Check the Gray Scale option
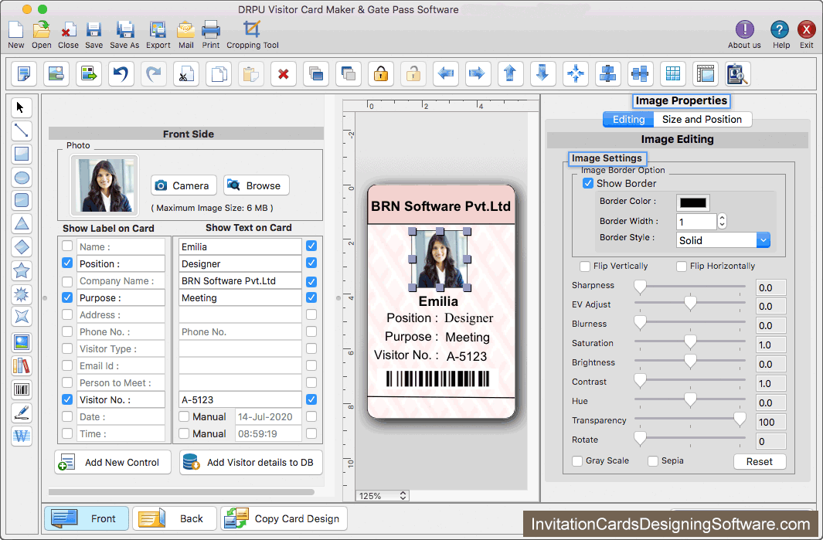The width and height of the screenshot is (823, 540). [577, 460]
